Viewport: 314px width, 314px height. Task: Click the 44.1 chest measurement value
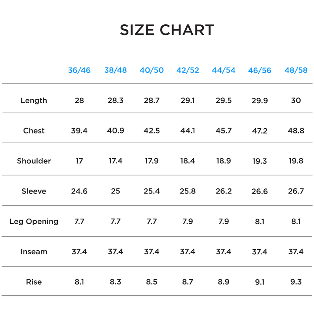click(188, 131)
